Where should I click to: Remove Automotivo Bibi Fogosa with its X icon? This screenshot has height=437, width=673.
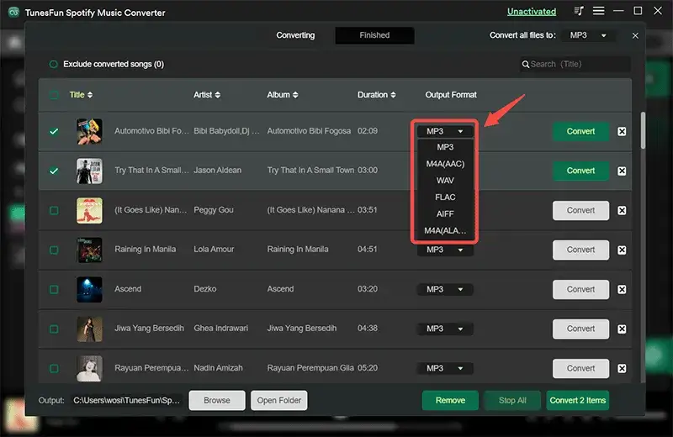622,131
